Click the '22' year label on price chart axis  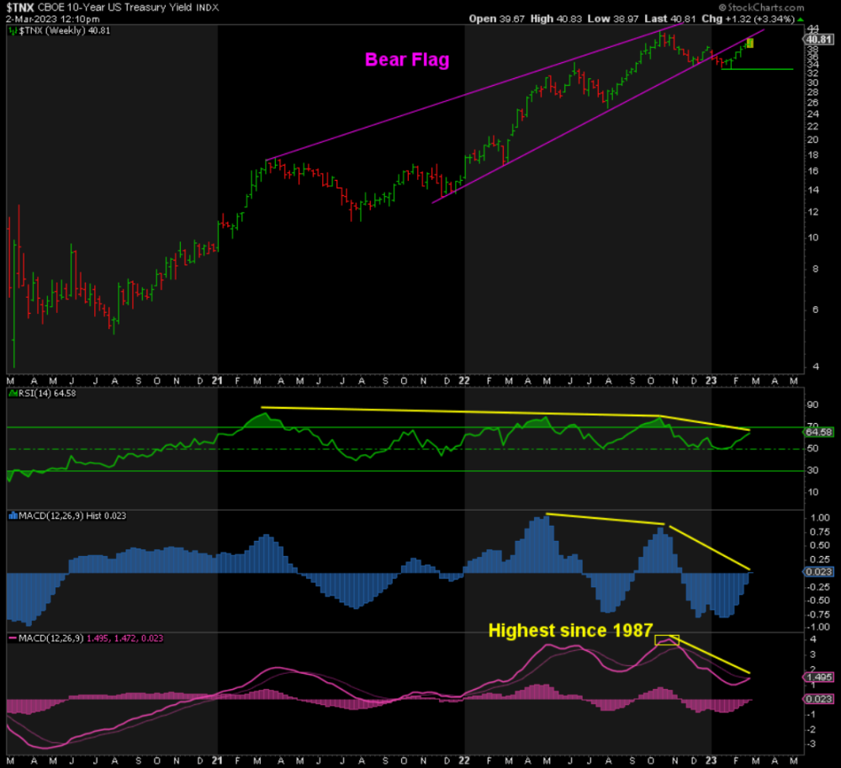coord(464,381)
